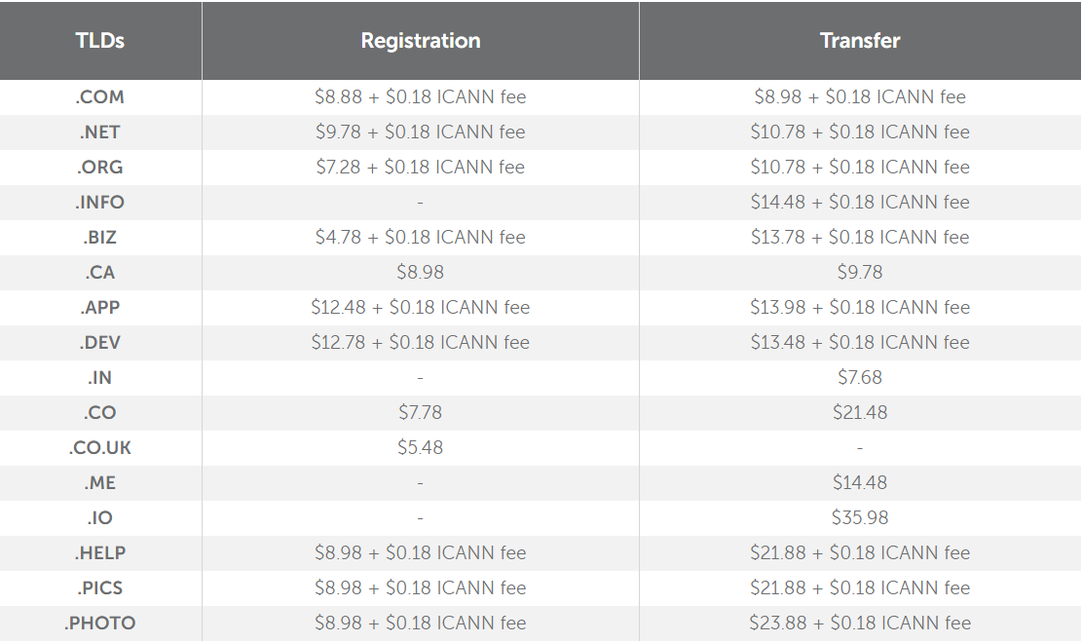
Task: Click the .CO transfer price $21.48
Action: click(x=860, y=413)
